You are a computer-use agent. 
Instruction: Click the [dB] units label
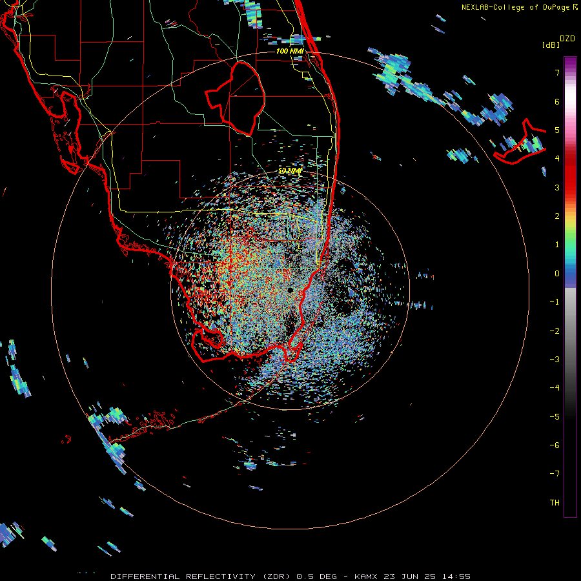pyautogui.click(x=551, y=45)
